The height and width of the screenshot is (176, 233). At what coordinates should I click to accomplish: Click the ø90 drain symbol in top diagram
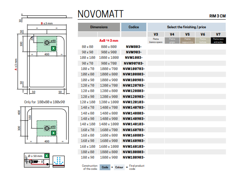pyautogui.click(x=48, y=42)
